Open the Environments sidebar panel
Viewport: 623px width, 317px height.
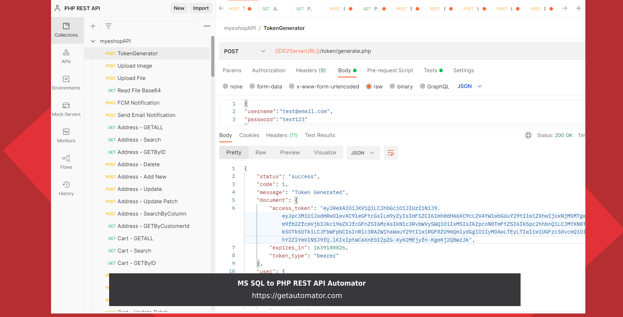coord(66,83)
